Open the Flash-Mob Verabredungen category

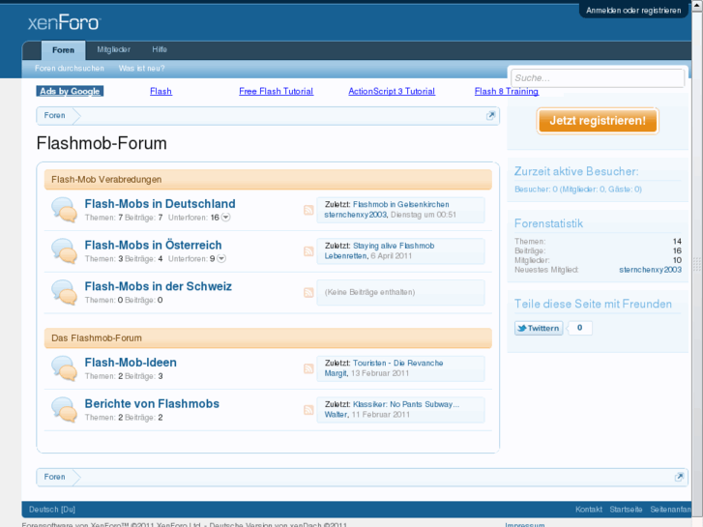(x=106, y=180)
